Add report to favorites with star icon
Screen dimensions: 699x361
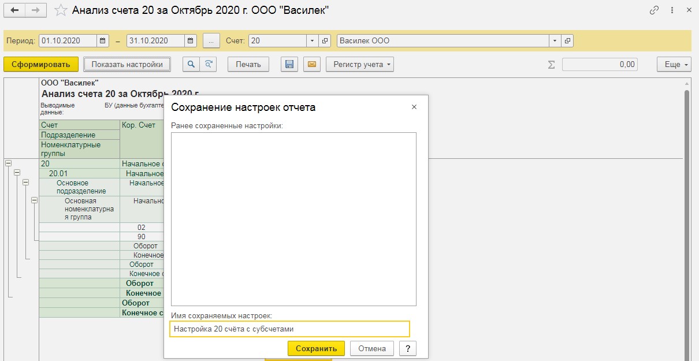coord(61,10)
